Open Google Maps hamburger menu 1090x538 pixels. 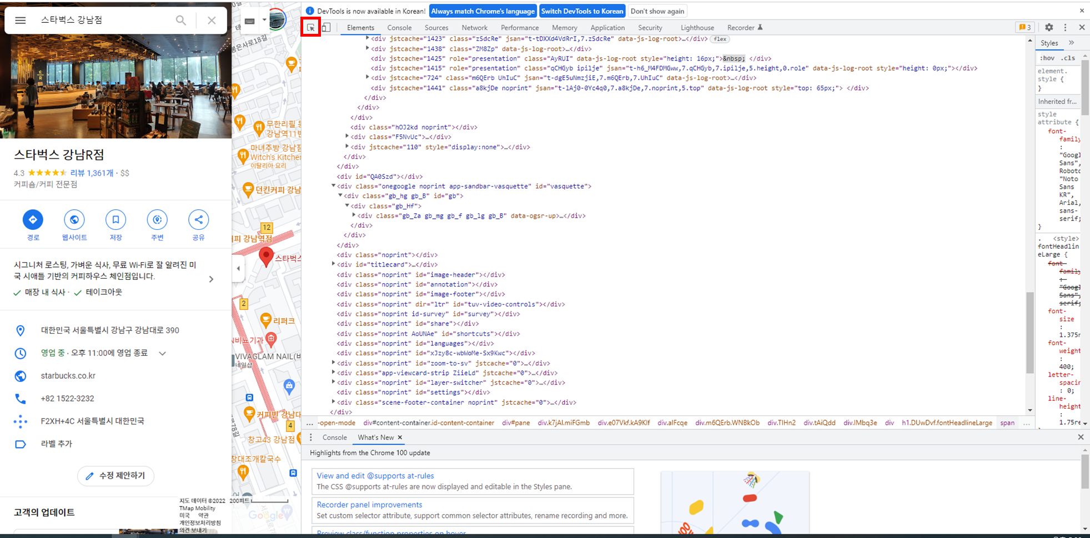[21, 21]
